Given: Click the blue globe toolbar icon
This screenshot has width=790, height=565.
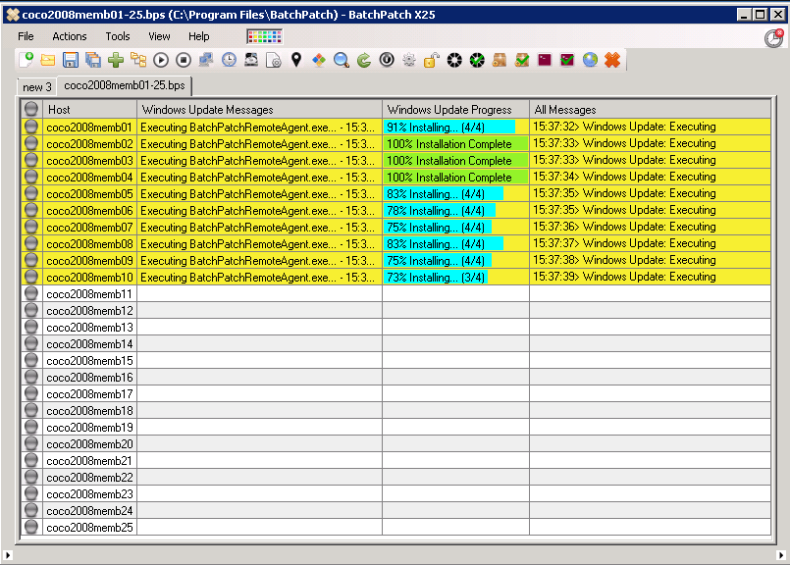Looking at the screenshot, I should click(x=590, y=60).
